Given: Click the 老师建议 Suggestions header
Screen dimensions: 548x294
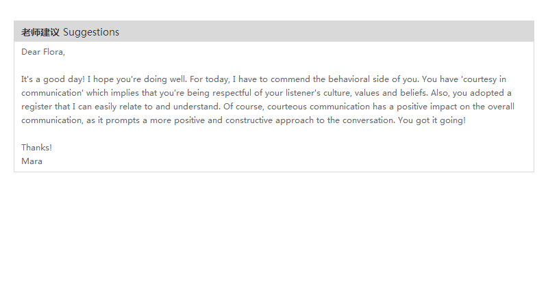Looking at the screenshot, I should (x=70, y=32).
